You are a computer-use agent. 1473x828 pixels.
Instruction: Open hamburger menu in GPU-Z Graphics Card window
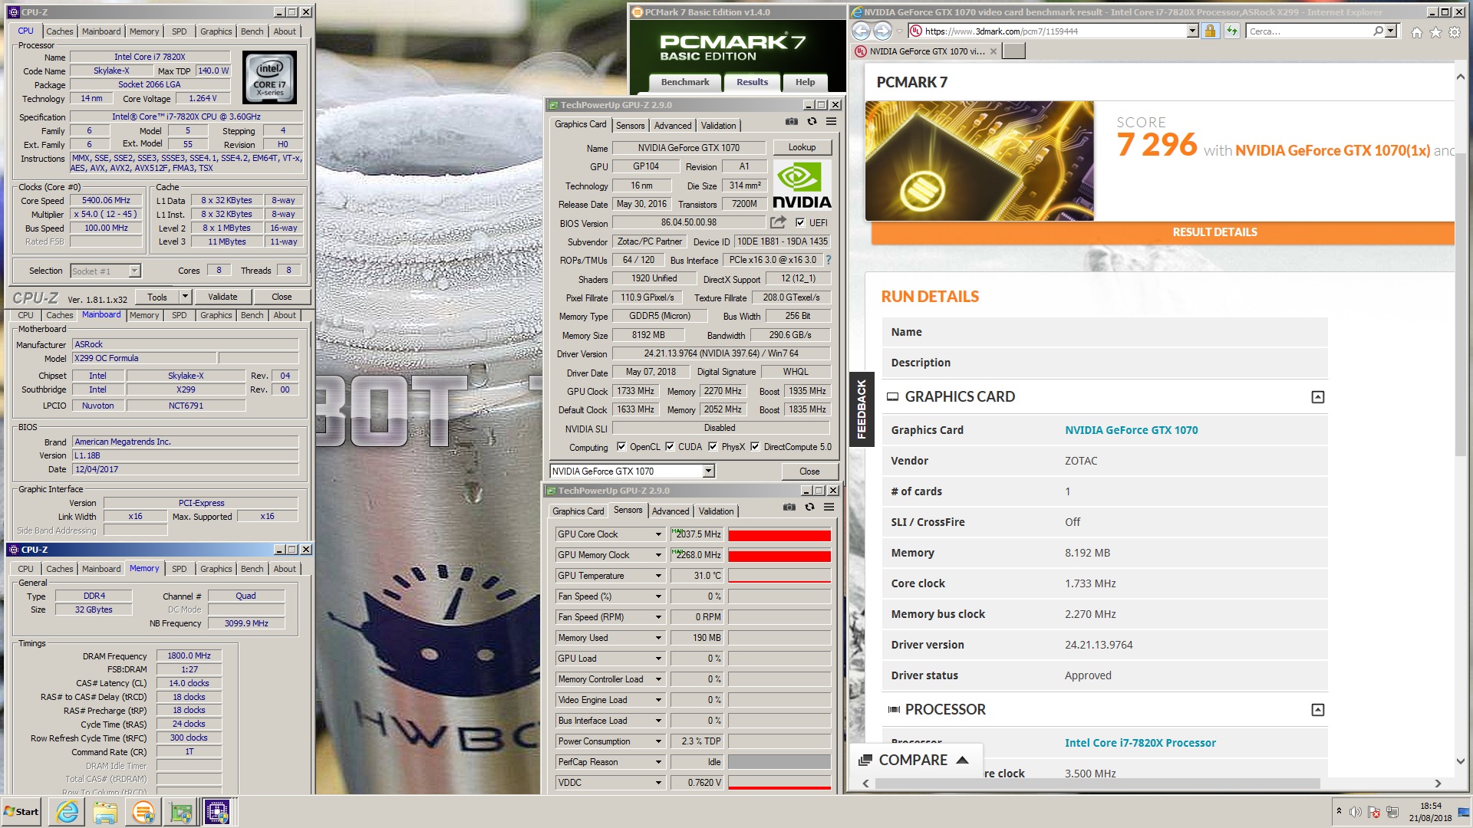click(831, 122)
